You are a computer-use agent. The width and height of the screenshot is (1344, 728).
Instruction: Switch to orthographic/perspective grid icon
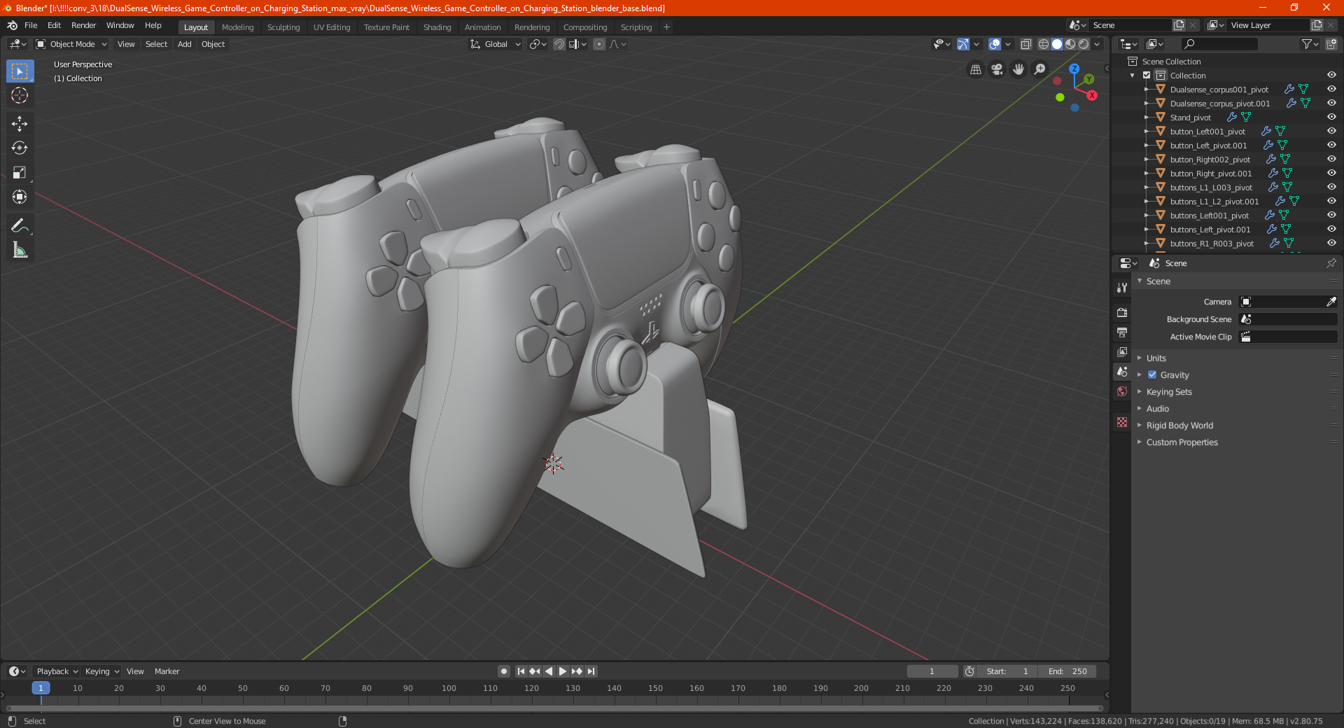click(975, 69)
